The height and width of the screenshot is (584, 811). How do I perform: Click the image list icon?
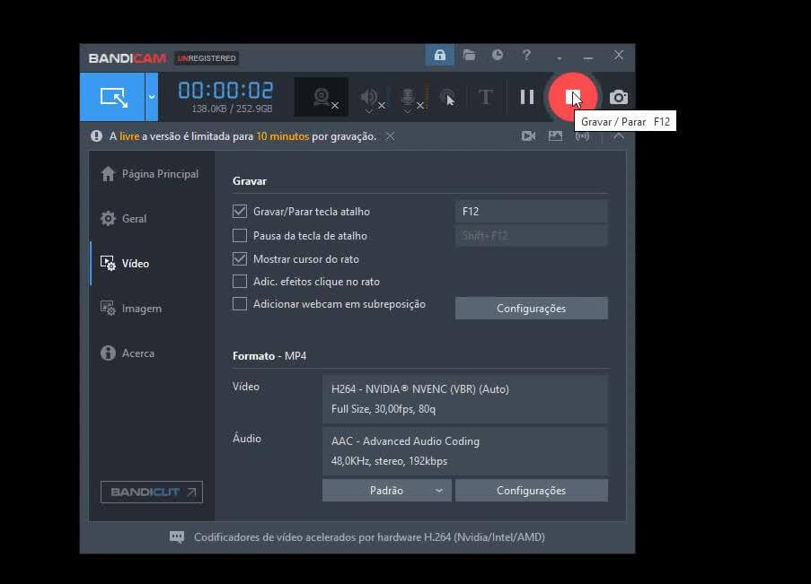(556, 136)
